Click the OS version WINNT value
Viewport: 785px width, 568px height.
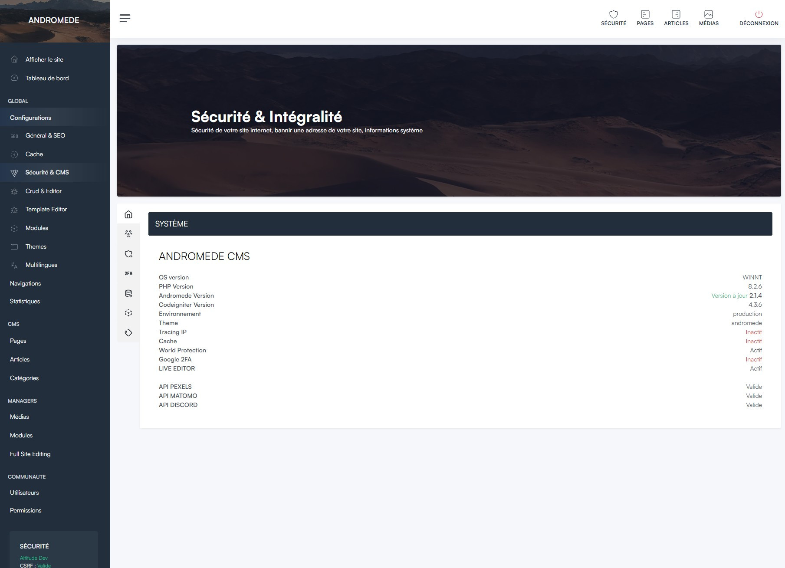752,277
